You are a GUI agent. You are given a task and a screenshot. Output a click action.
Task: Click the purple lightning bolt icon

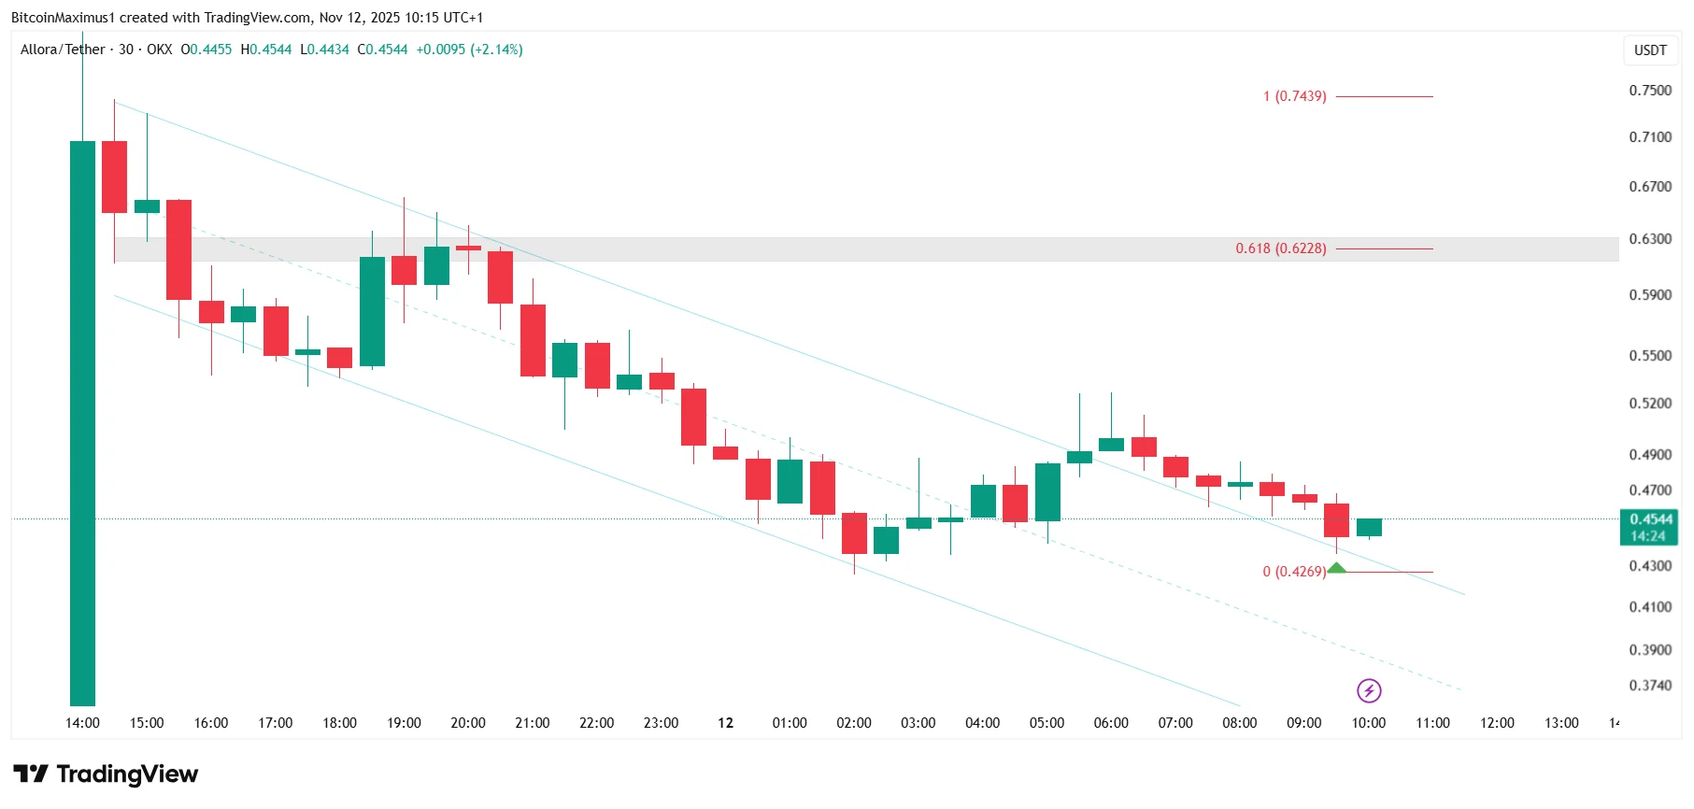(1369, 690)
